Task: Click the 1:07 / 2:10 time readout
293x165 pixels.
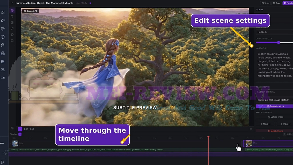Action: coord(29,129)
